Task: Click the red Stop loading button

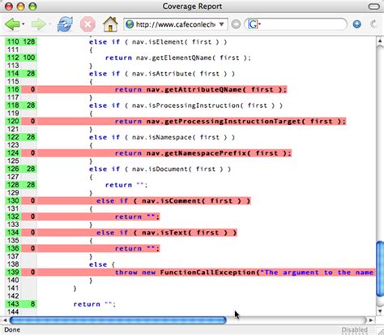Action: pos(87,24)
